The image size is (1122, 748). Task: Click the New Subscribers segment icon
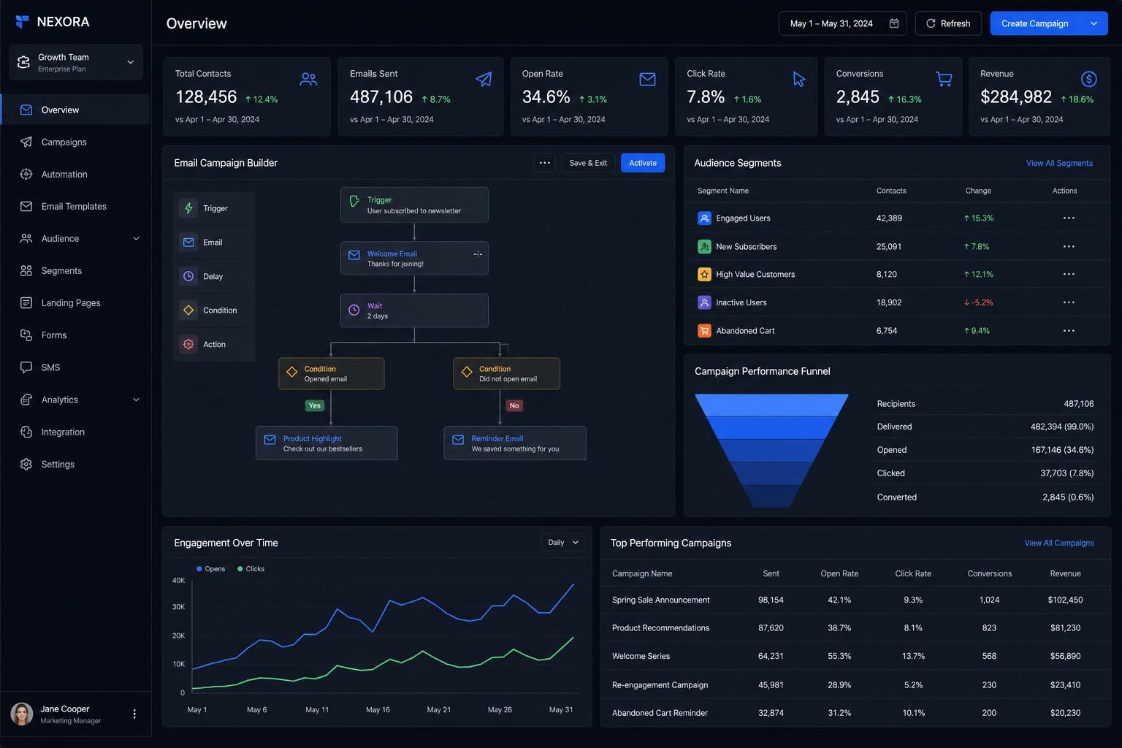click(704, 247)
